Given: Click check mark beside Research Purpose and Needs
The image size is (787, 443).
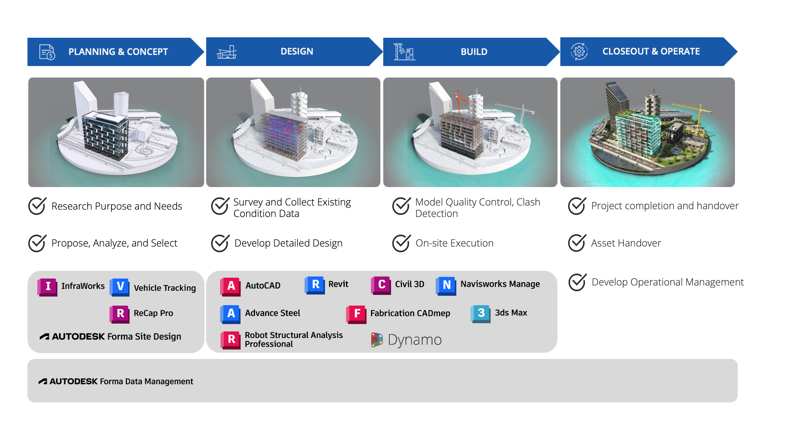Looking at the screenshot, I should (37, 206).
